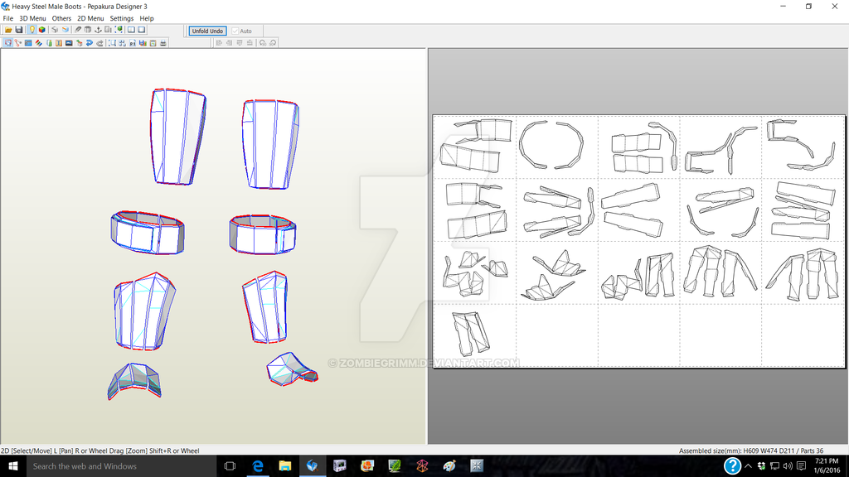Click the green bottle-shaped tool icon

click(49, 43)
